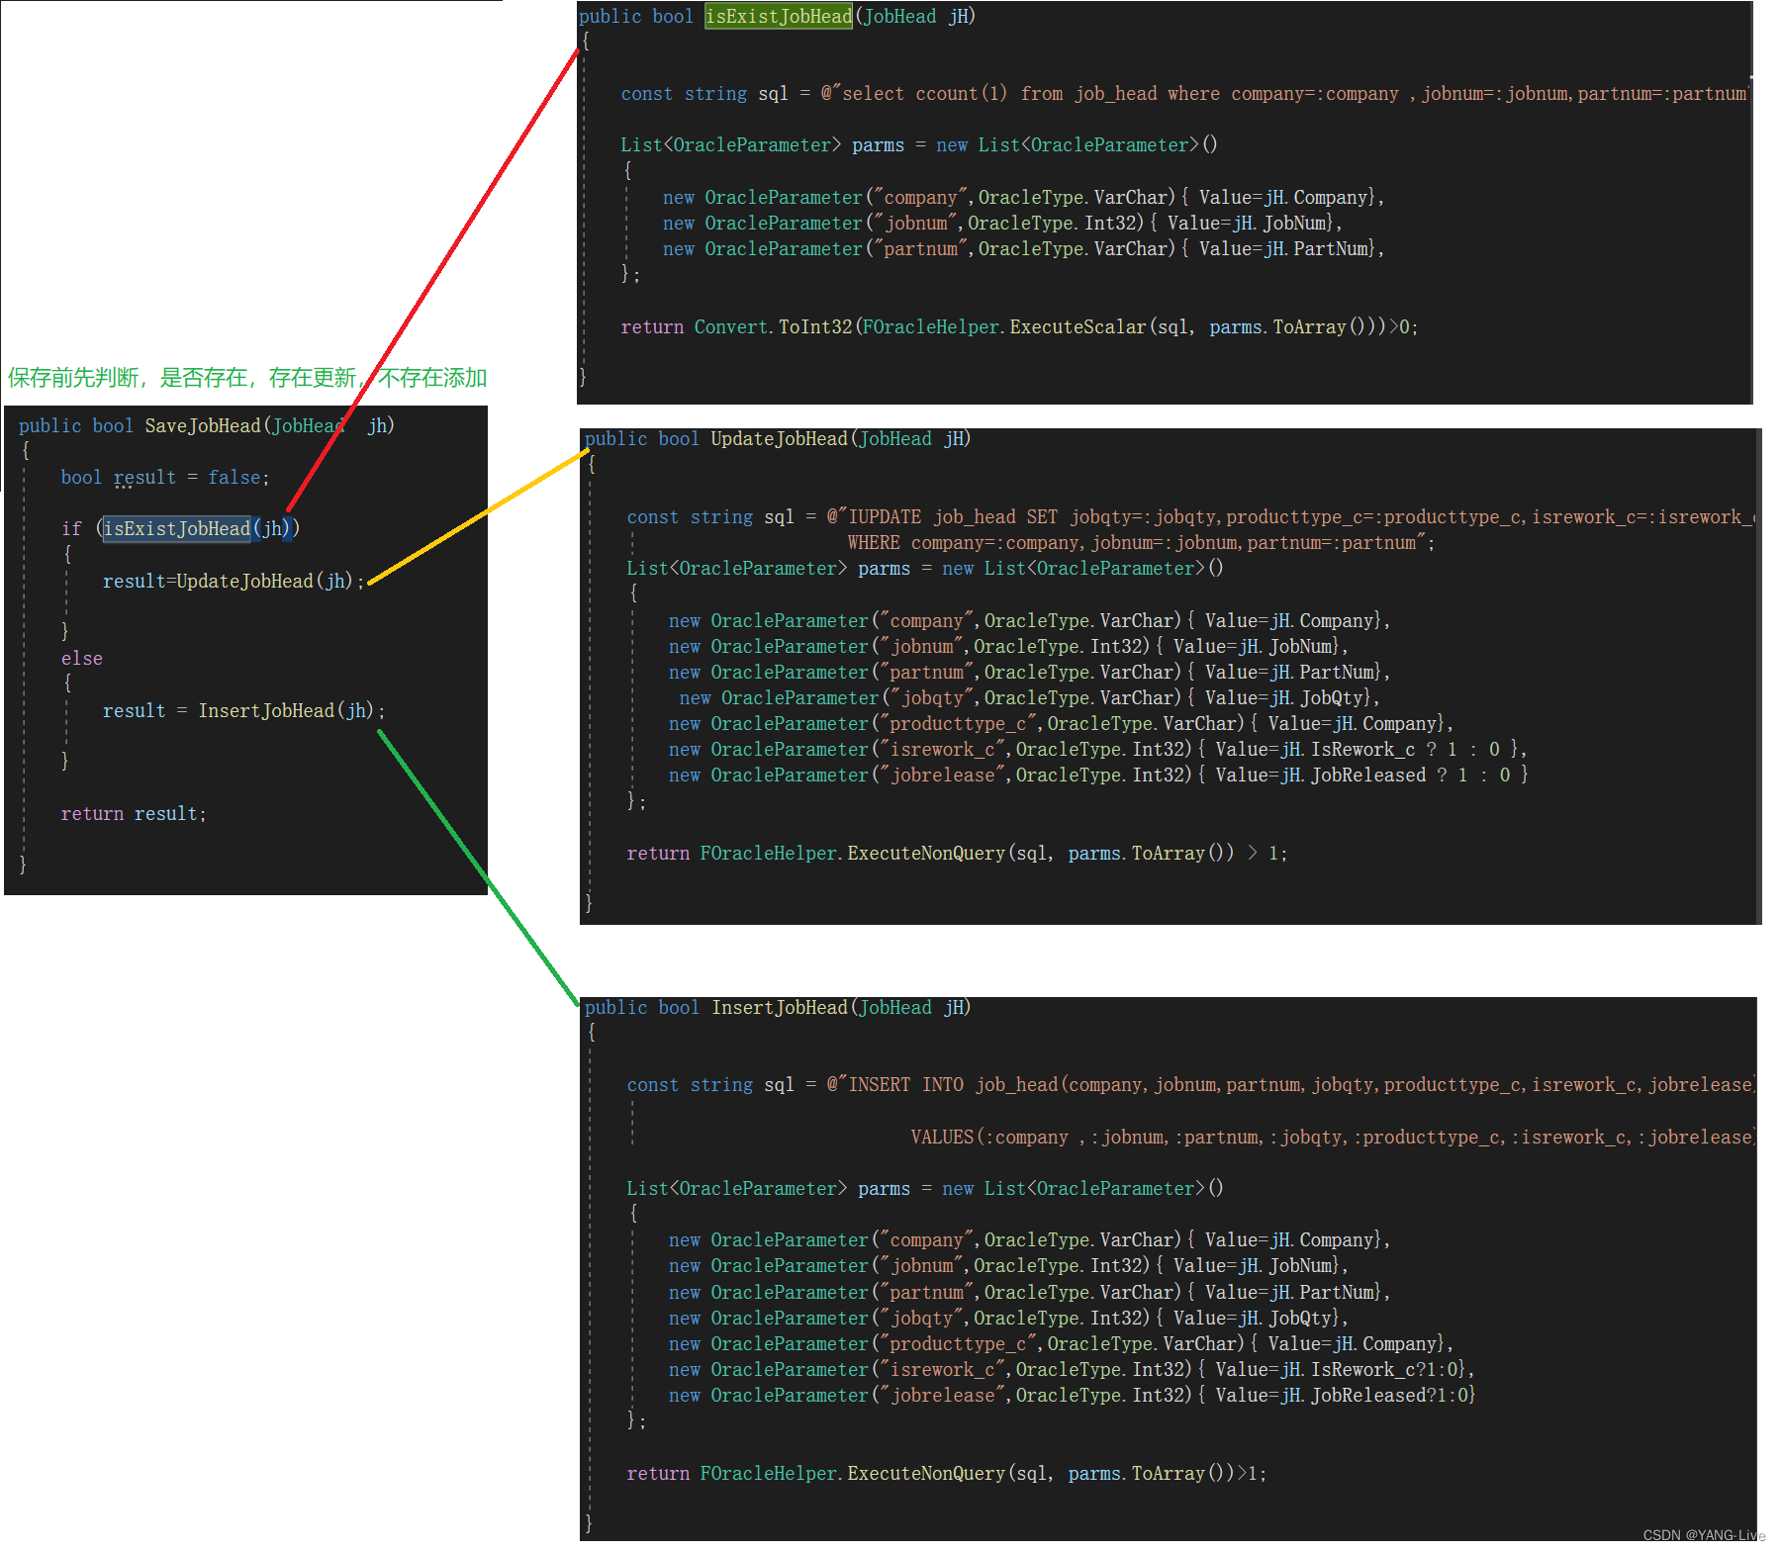The width and height of the screenshot is (1781, 1551).
Task: Click "isrework_c" parameter line in UpdateJobHead method
Action: click(x=1097, y=750)
